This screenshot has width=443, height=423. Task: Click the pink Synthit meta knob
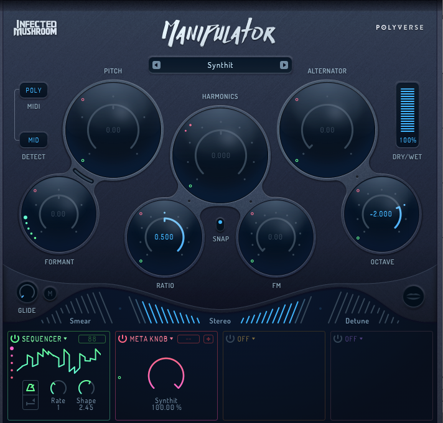point(166,374)
